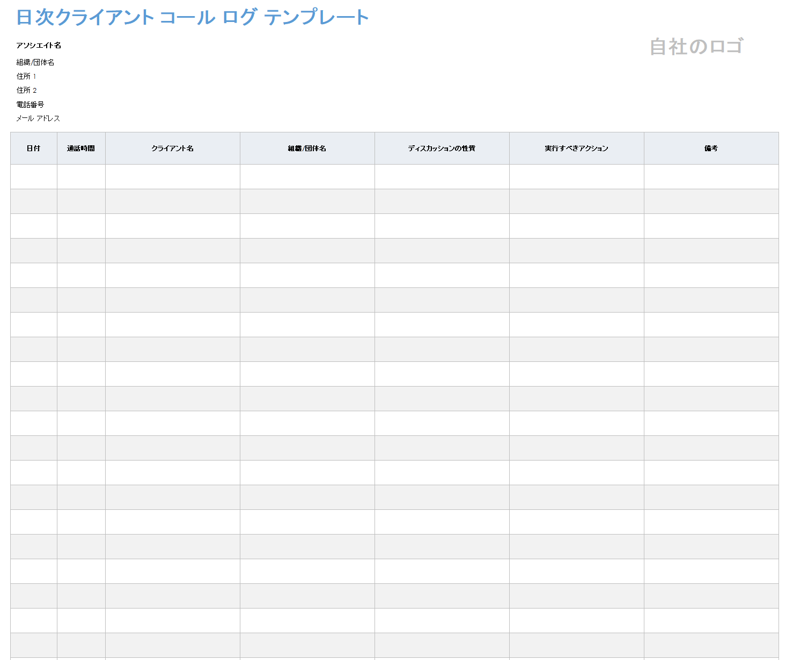Select the upper-left 組織/団体名 field label
This screenshot has height=660, width=793.
(35, 63)
